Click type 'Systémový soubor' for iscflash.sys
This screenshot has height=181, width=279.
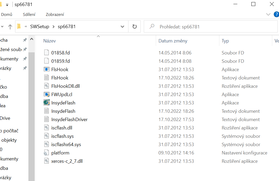[241, 136]
